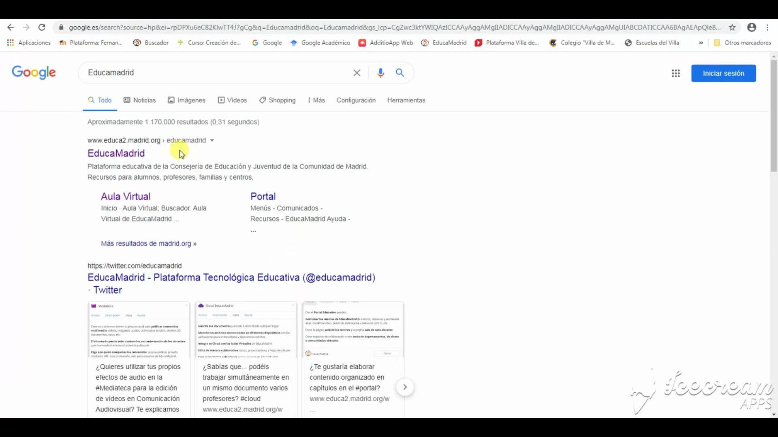This screenshot has width=778, height=437.
Task: Start voice search with the microphone icon
Action: [380, 73]
